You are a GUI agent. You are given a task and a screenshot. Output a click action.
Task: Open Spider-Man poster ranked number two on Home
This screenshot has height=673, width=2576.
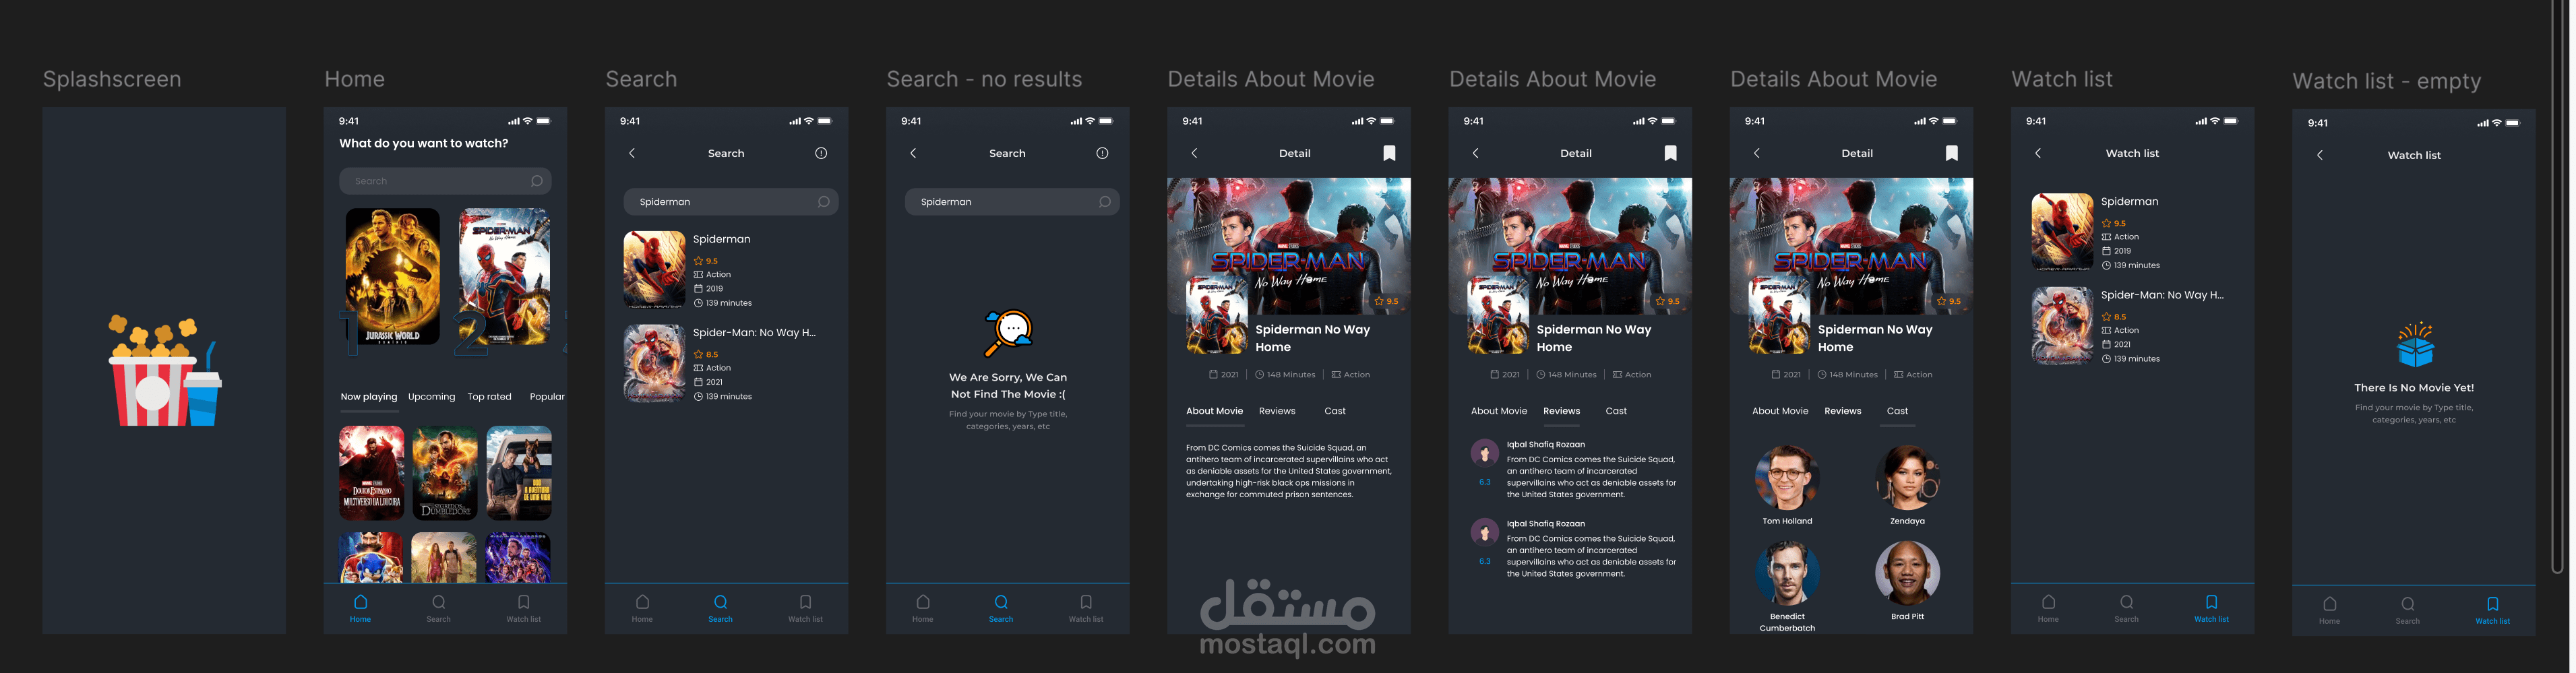(x=505, y=277)
